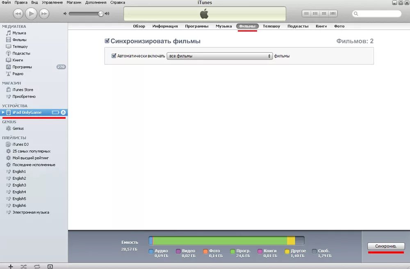
Task: Open the все фильмы dropdown
Action: 220,56
